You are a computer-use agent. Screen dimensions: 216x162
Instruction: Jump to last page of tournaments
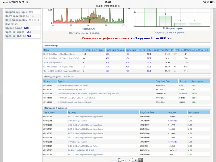130,160
